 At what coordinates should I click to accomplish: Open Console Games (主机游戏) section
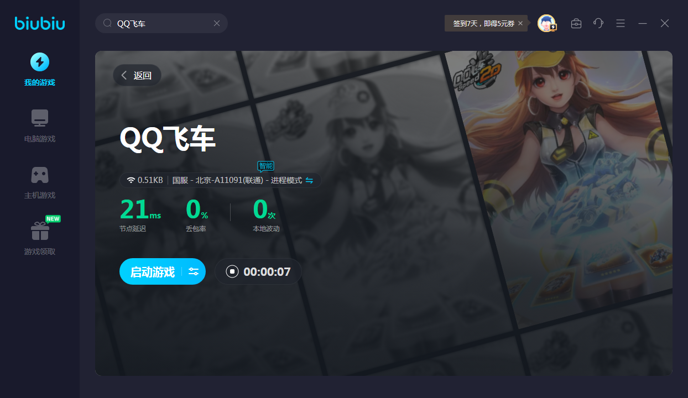pos(40,182)
